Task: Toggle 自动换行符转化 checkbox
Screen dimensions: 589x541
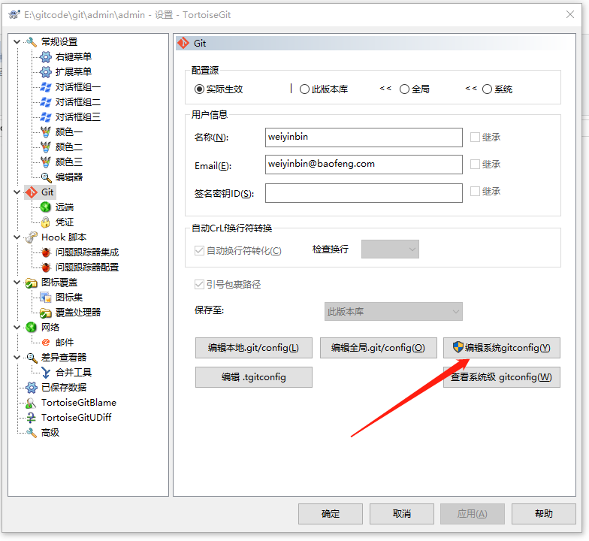Action: pyautogui.click(x=199, y=251)
